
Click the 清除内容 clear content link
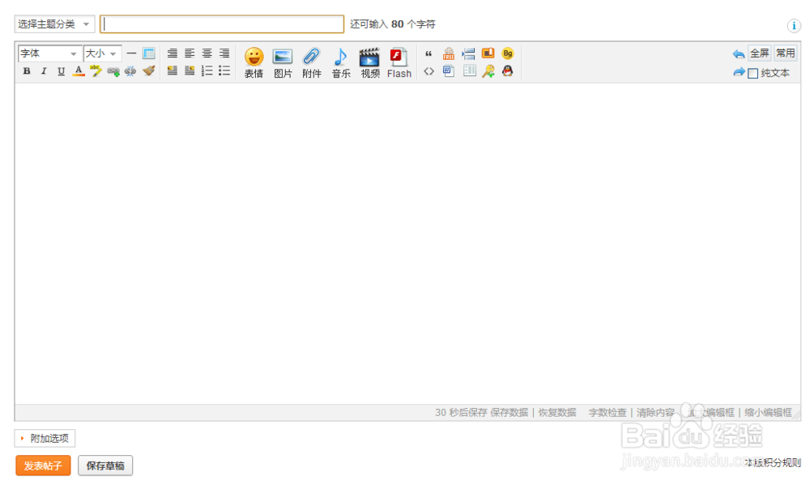655,413
